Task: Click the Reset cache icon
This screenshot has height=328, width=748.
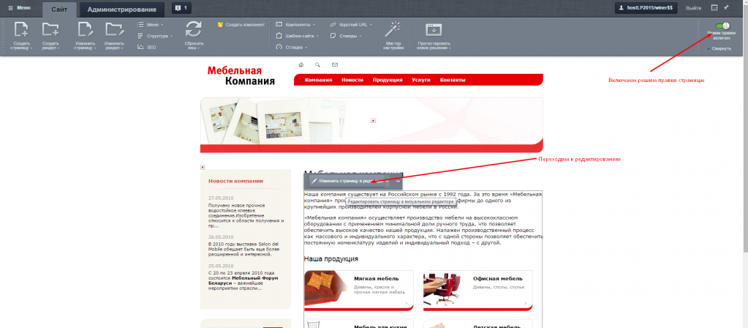Action: tap(193, 29)
